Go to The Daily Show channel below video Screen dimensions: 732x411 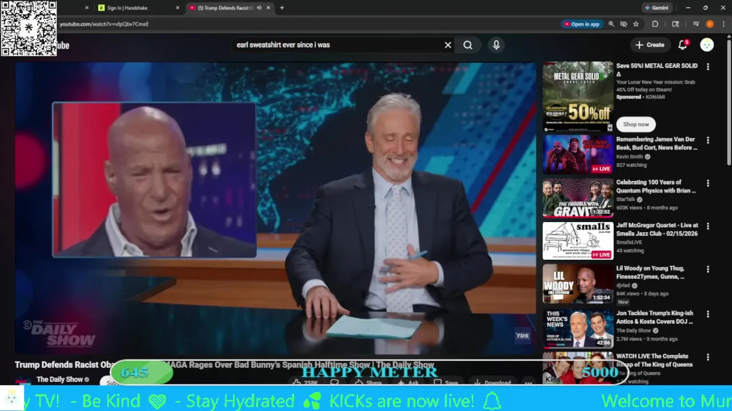pos(59,379)
